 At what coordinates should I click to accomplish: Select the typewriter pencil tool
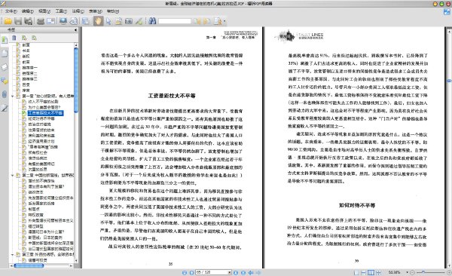pos(139,21)
